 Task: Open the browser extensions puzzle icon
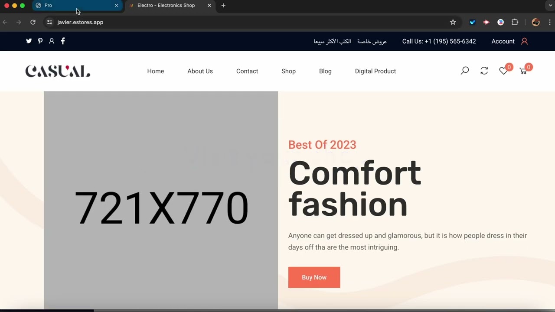point(515,22)
